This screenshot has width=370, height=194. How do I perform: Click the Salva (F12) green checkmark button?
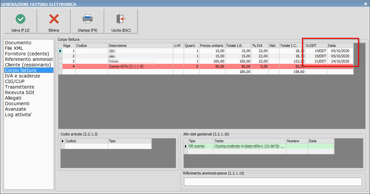[21, 21]
